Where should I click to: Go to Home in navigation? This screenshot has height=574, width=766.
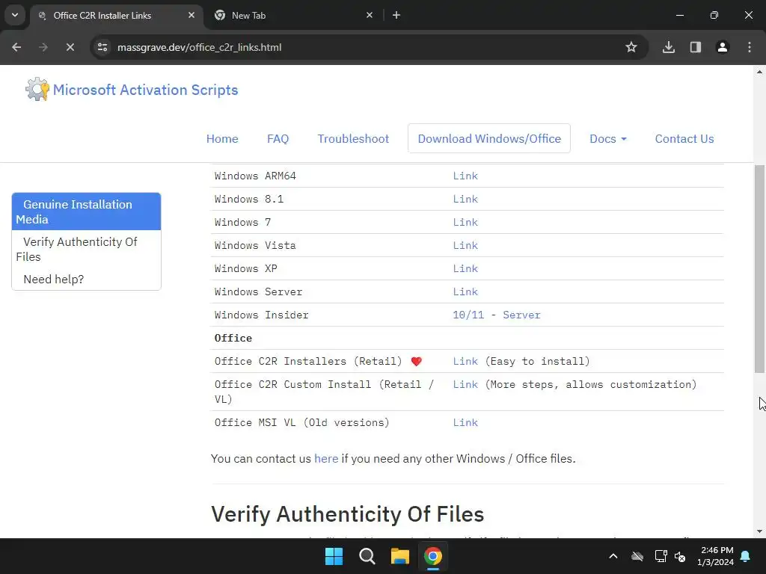pos(222,138)
